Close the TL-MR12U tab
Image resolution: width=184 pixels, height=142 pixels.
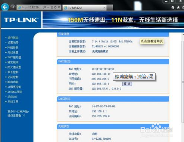105,8
